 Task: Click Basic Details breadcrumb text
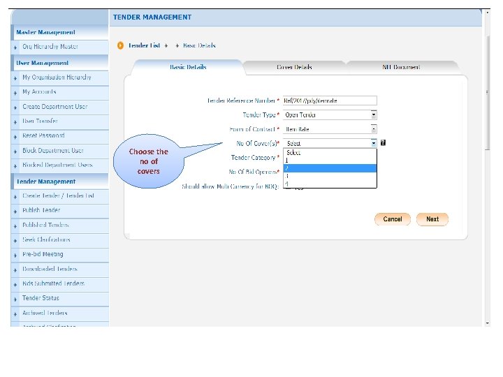(199, 45)
